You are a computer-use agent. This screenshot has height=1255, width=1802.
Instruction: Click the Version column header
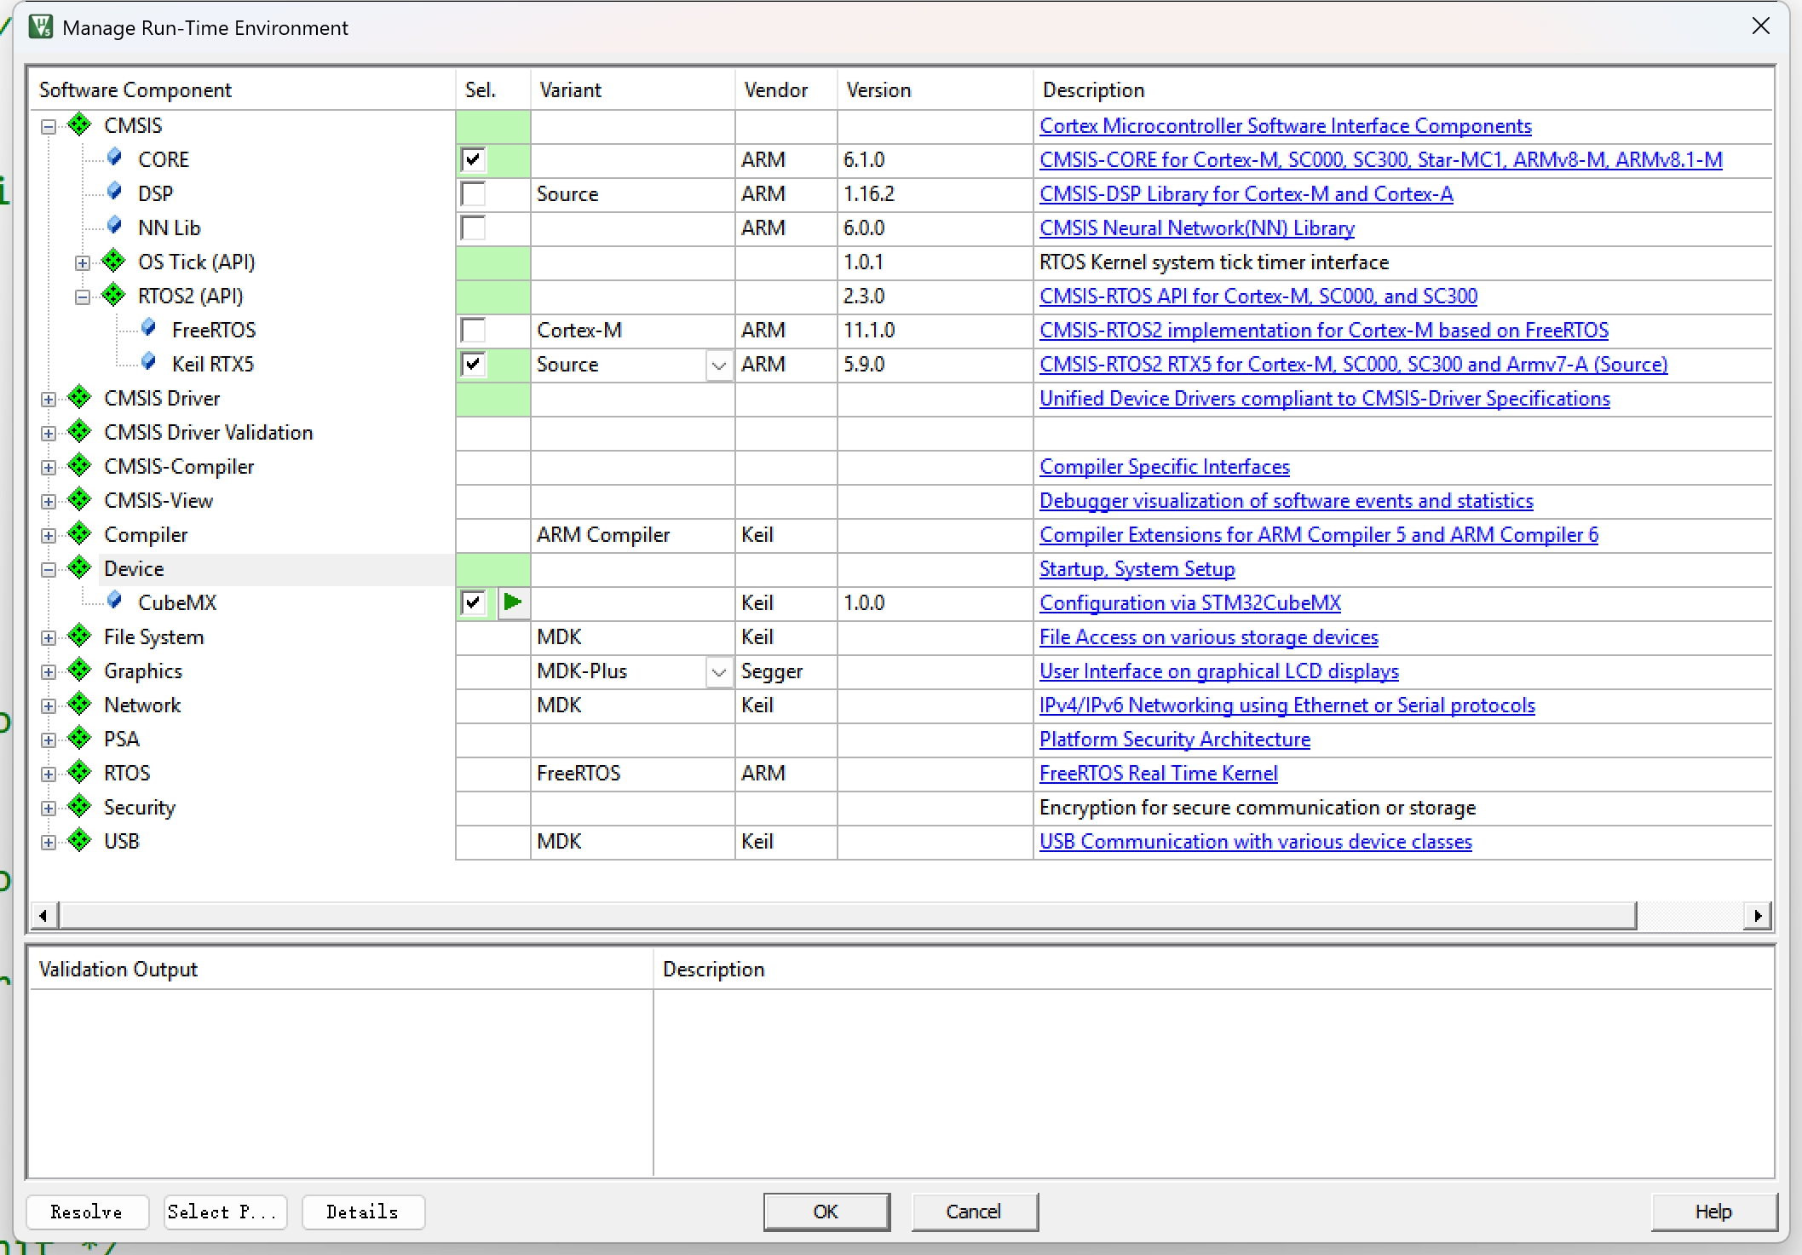tap(936, 89)
